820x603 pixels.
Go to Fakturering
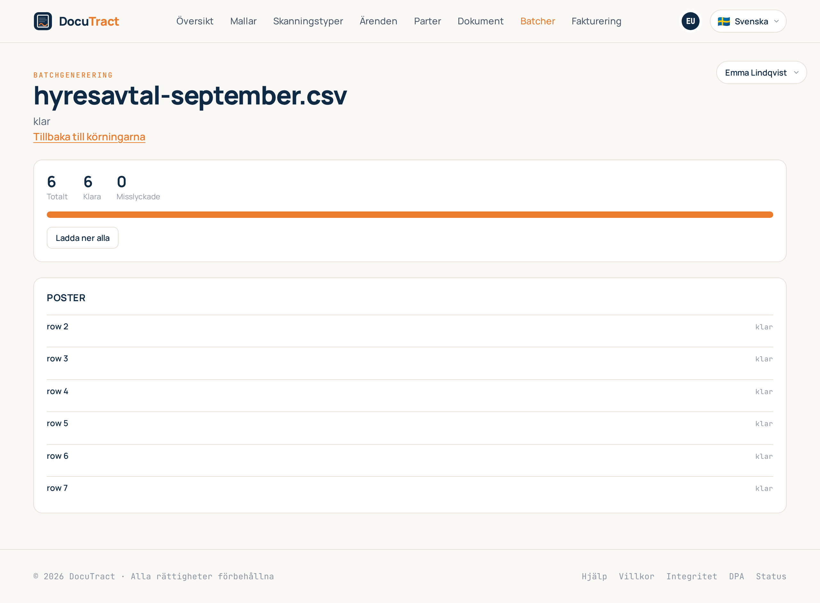(x=596, y=21)
